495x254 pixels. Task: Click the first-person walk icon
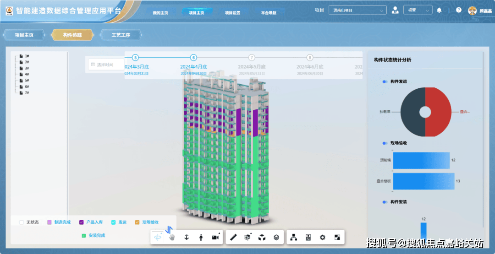(x=201, y=237)
